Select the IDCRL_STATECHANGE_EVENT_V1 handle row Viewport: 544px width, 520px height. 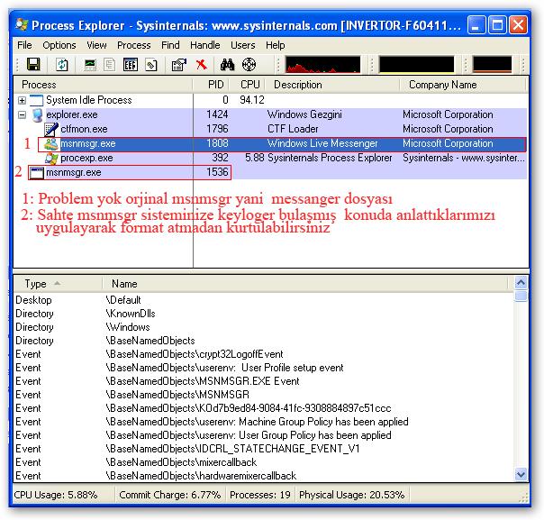point(264,449)
